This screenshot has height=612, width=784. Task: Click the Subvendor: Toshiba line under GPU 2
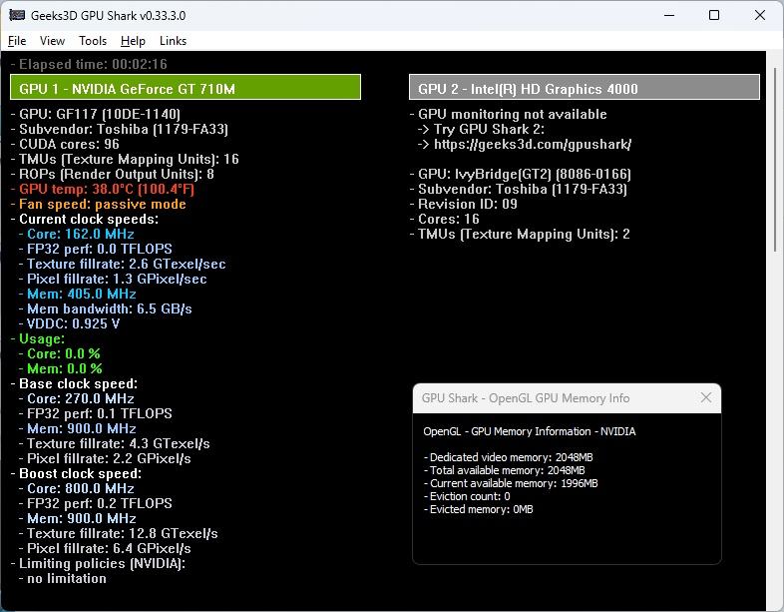tap(519, 189)
